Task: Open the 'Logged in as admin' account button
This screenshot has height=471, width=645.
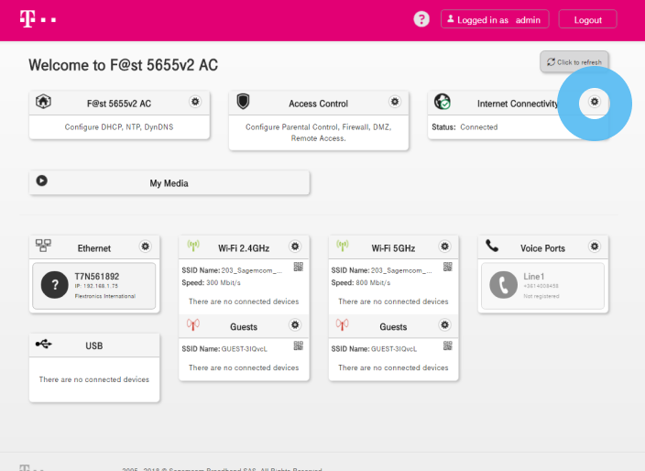Action: 495,19
